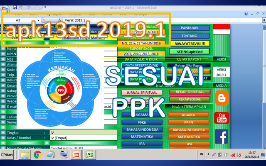The height and width of the screenshot is (166, 266).
Task: Open Excel help with the question mark icon
Action: [x=246, y=14]
